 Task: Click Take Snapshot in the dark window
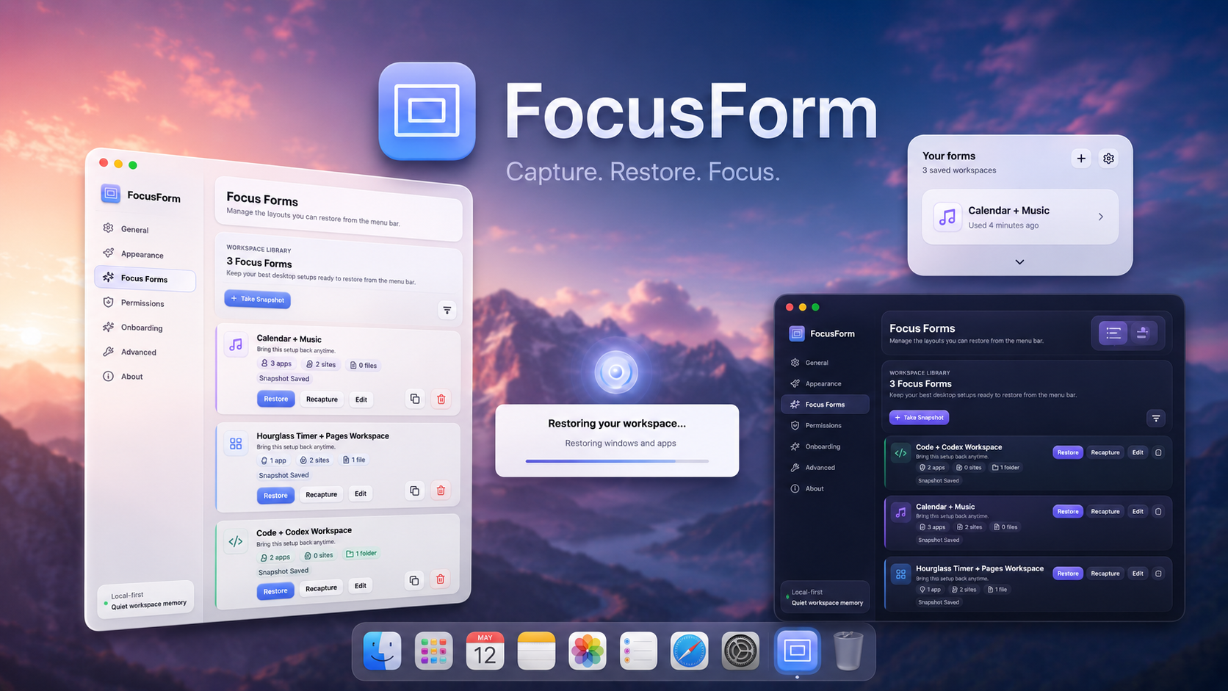click(x=920, y=417)
